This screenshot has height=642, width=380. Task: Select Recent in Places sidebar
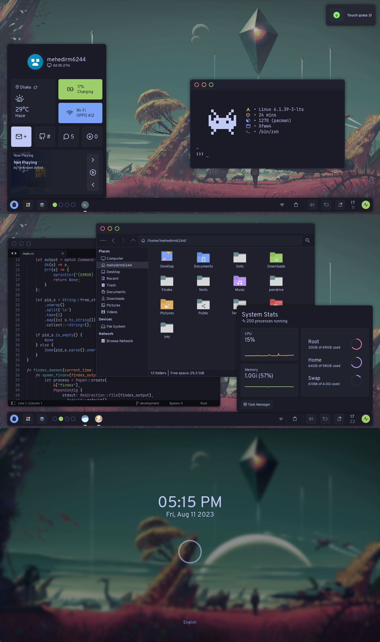tap(122, 279)
